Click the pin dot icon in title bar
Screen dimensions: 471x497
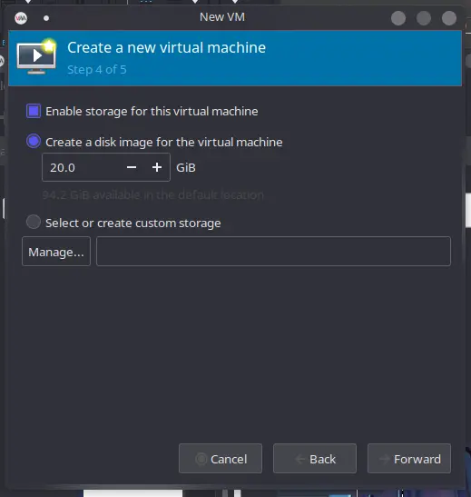coord(46,18)
